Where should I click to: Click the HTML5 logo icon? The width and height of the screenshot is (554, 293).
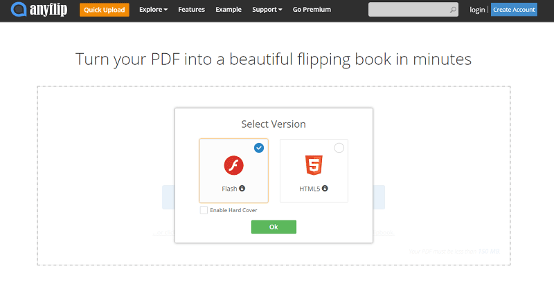point(314,165)
